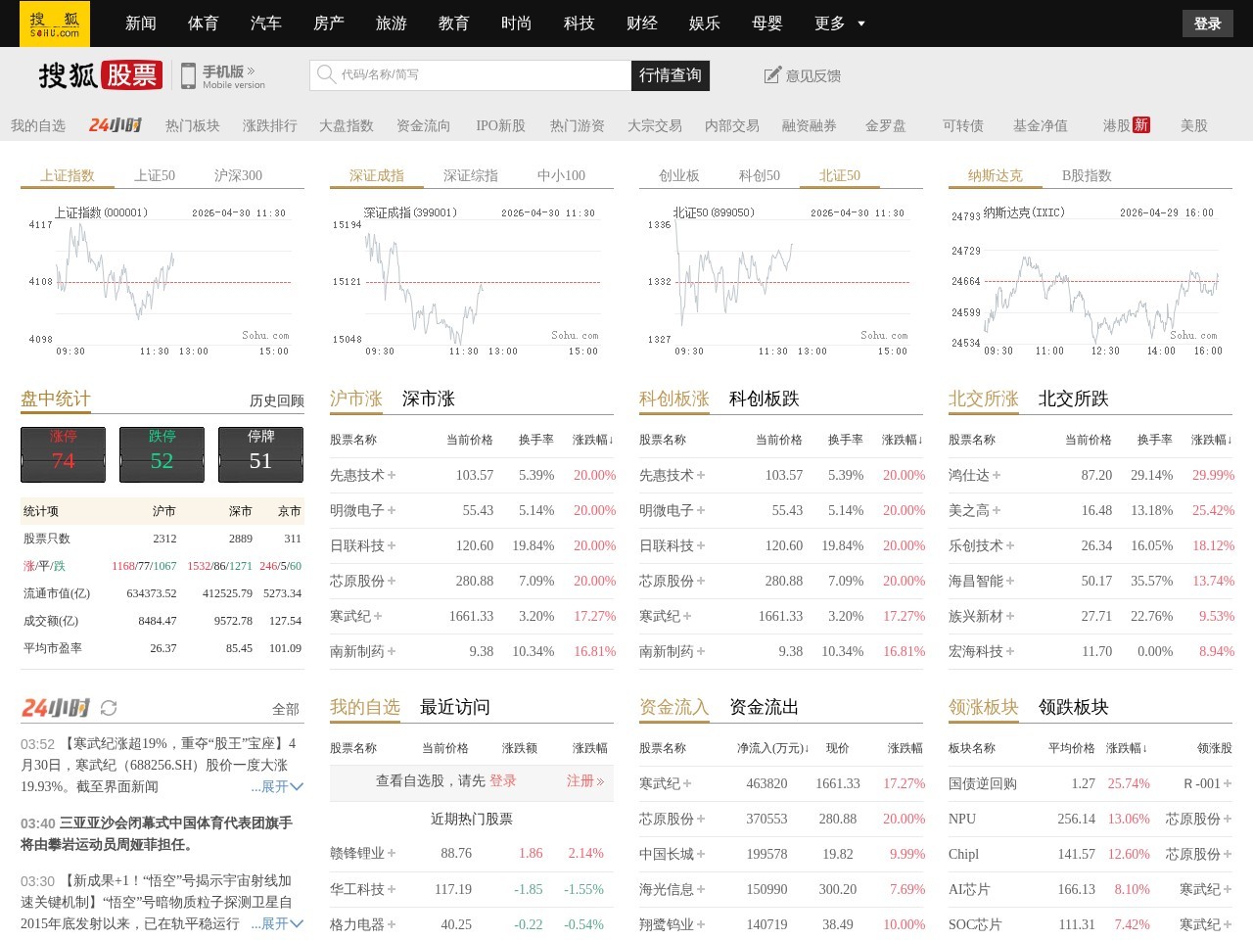The height and width of the screenshot is (940, 1253).
Task: Add 芯原股份 plus icon in 沪市涨
Action: click(392, 581)
